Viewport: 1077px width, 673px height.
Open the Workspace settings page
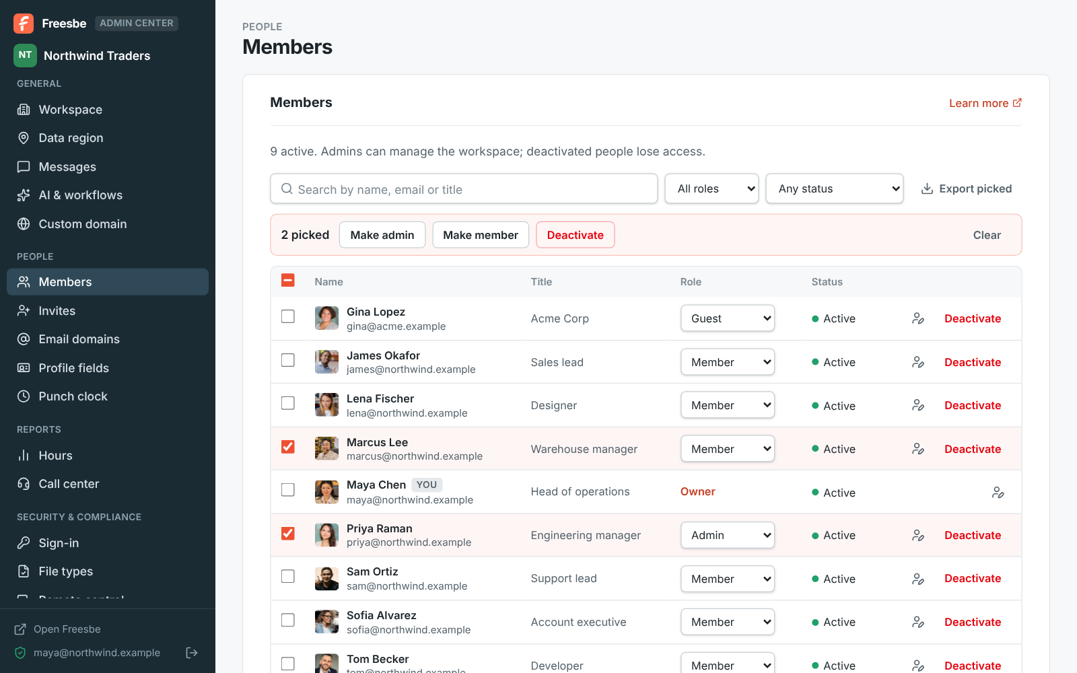coord(108,110)
